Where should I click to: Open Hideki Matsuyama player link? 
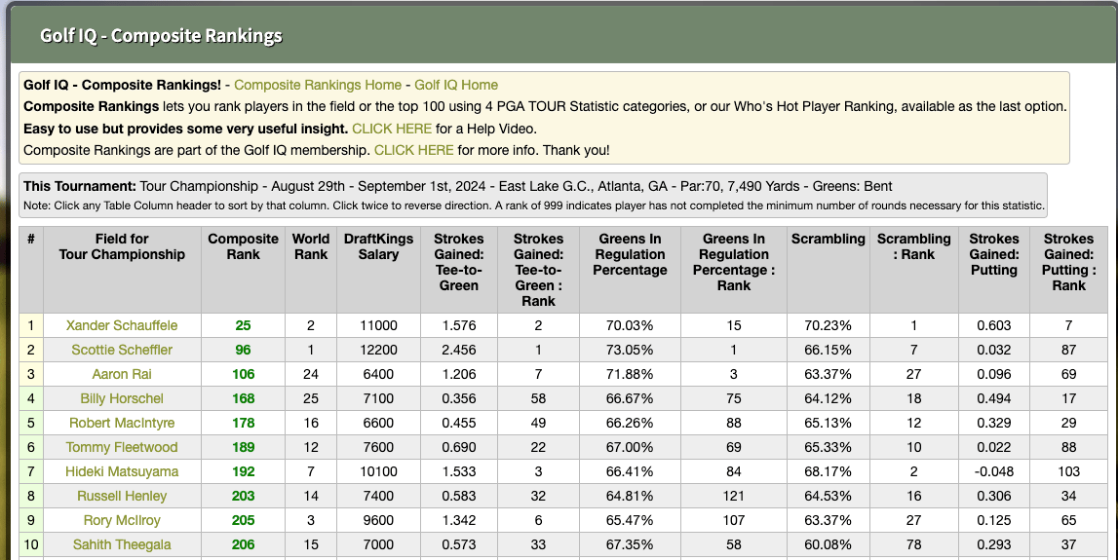122,471
